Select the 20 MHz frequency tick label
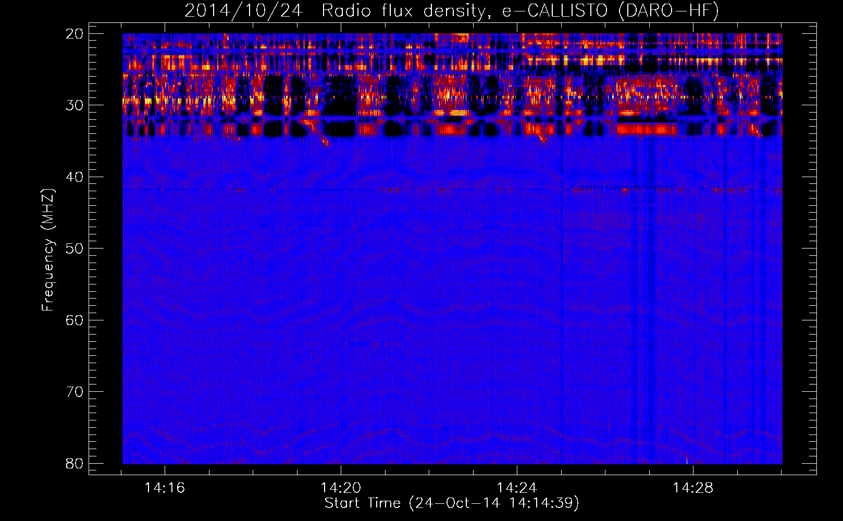843x521 pixels. coord(75,34)
